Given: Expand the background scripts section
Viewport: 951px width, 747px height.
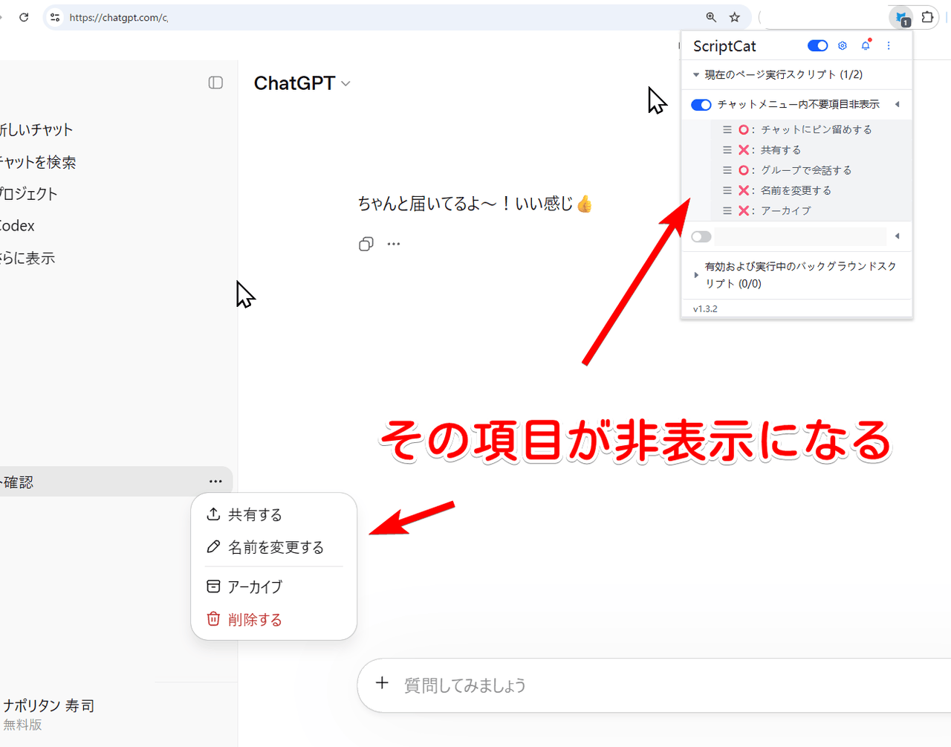Looking at the screenshot, I should coord(696,275).
